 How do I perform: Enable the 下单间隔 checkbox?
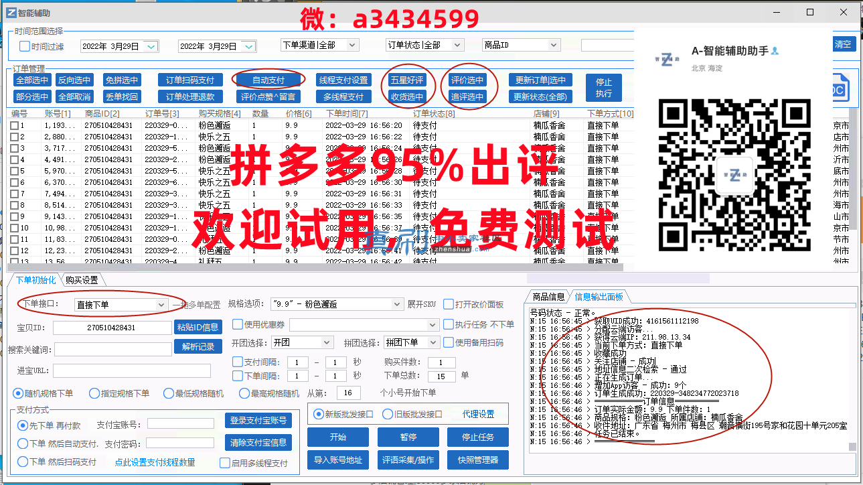(237, 376)
